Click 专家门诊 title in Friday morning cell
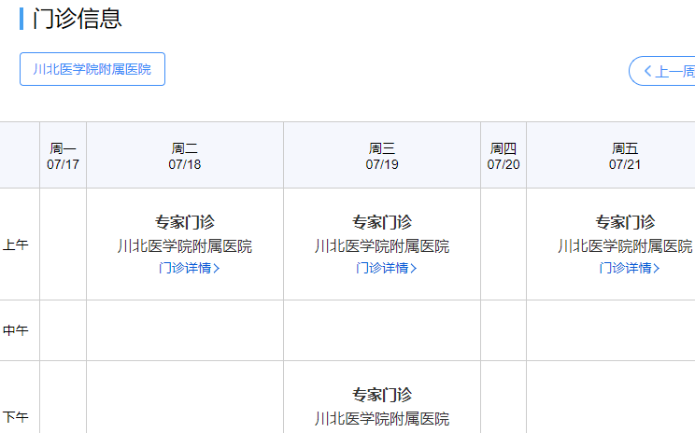The image size is (695, 433). pos(625,222)
